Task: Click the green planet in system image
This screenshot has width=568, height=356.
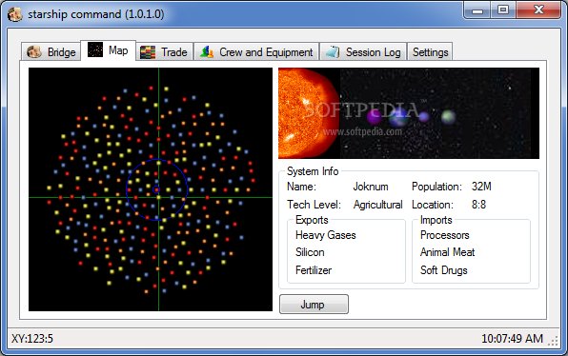Action: point(449,116)
